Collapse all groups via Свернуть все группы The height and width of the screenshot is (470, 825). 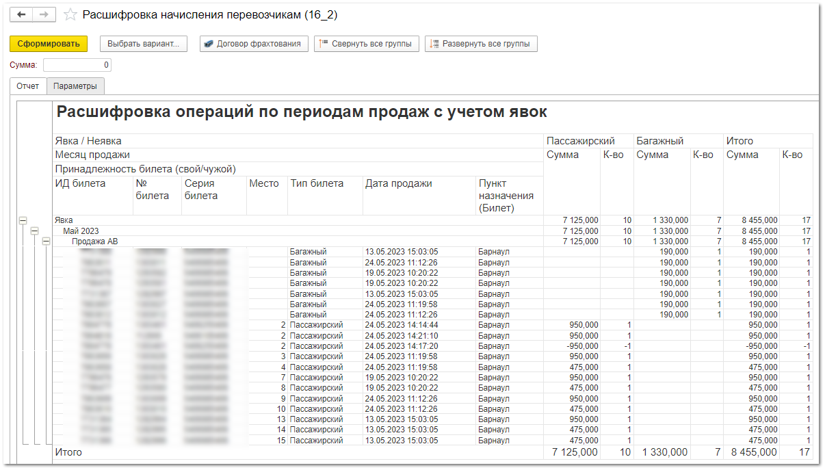[367, 44]
